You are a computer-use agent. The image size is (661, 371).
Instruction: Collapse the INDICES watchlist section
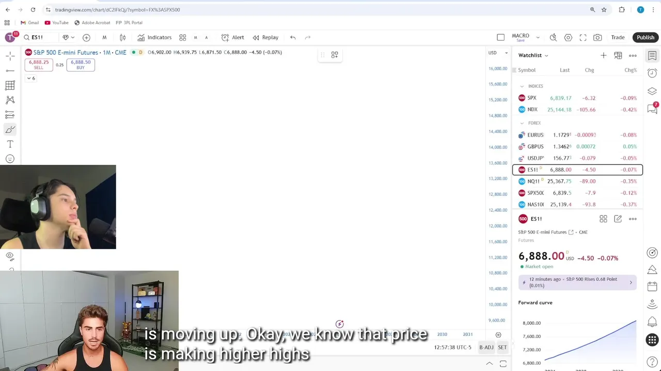pos(522,86)
